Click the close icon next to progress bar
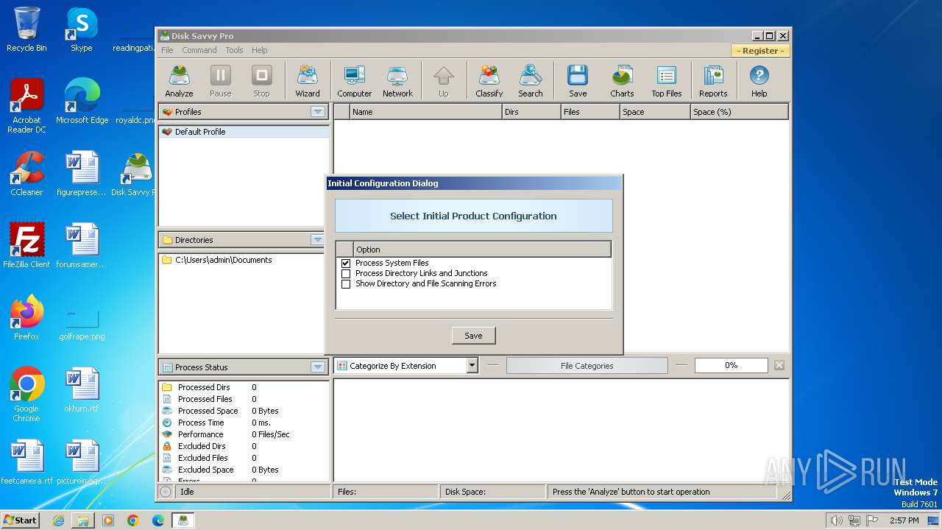942x530 pixels. [779, 365]
